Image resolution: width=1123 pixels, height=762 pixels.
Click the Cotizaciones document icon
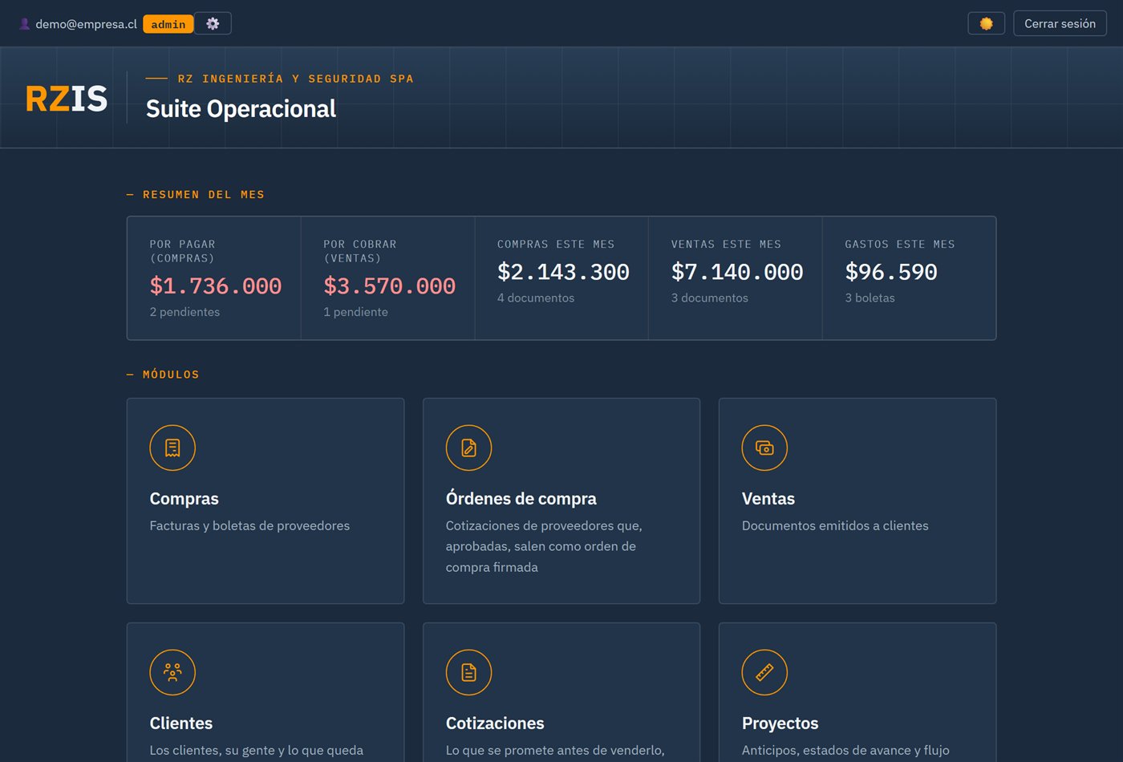468,672
